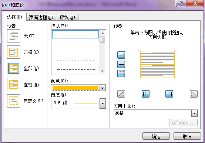This screenshot has width=205, height=143.
Task: Toggle the diagonal-down border button
Action: click(x=194, y=94)
